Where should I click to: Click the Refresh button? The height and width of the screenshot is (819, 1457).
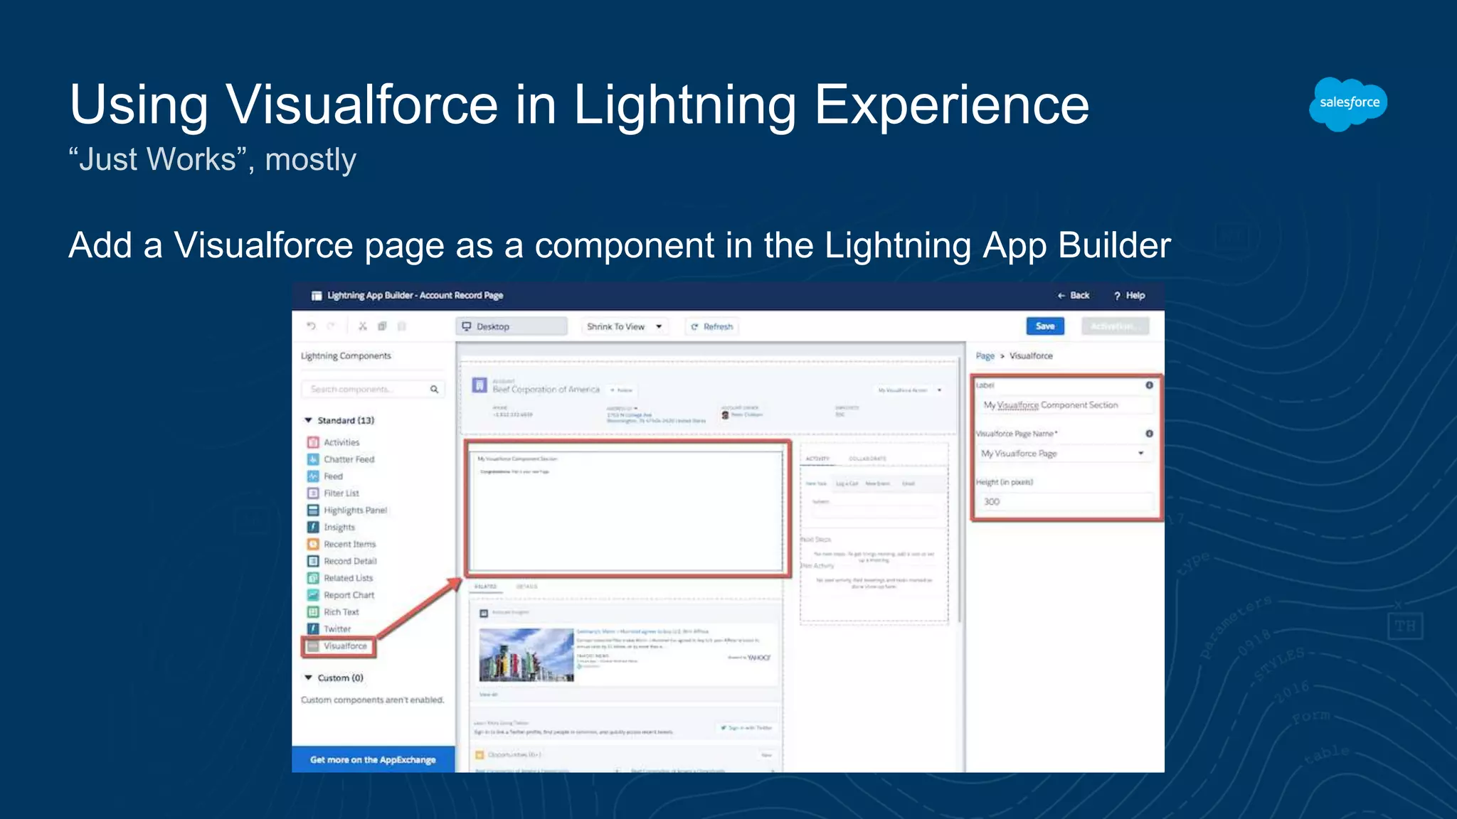(x=711, y=326)
